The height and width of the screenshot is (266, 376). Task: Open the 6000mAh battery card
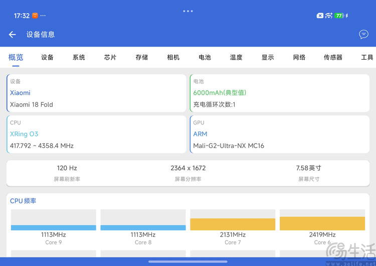(280, 93)
